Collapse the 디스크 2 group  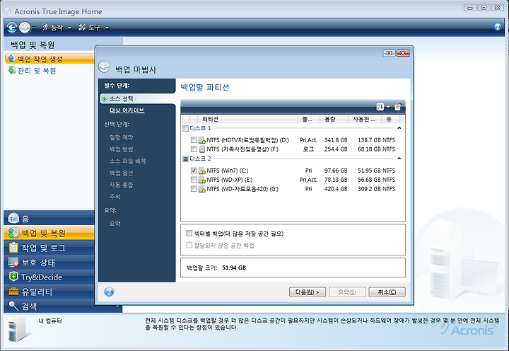pyautogui.click(x=399, y=159)
